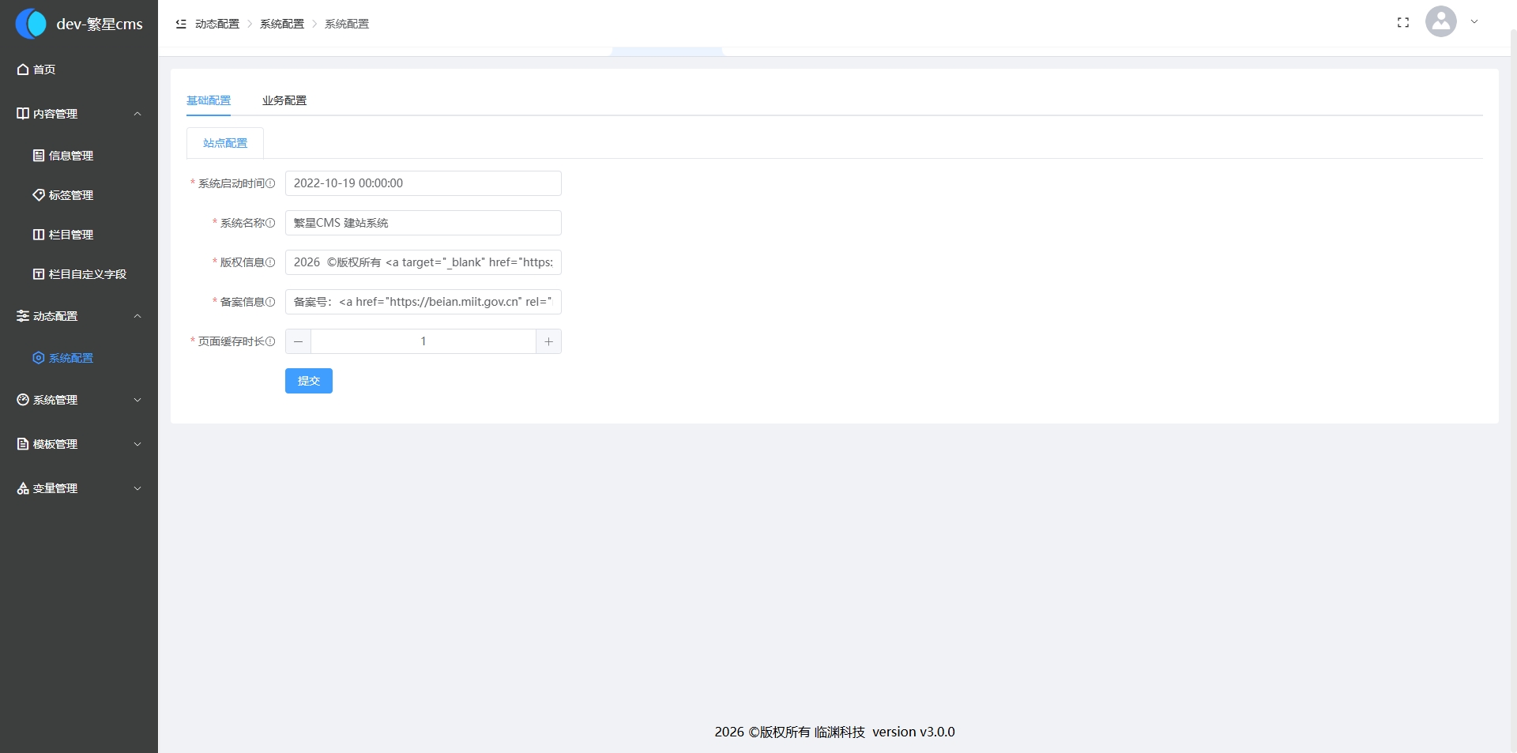Click the info icon beside 备案信息
The height and width of the screenshot is (753, 1517).
270,302
